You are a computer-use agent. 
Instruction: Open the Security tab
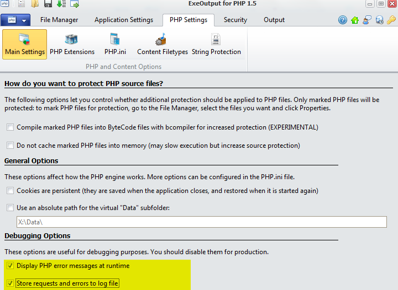(235, 20)
